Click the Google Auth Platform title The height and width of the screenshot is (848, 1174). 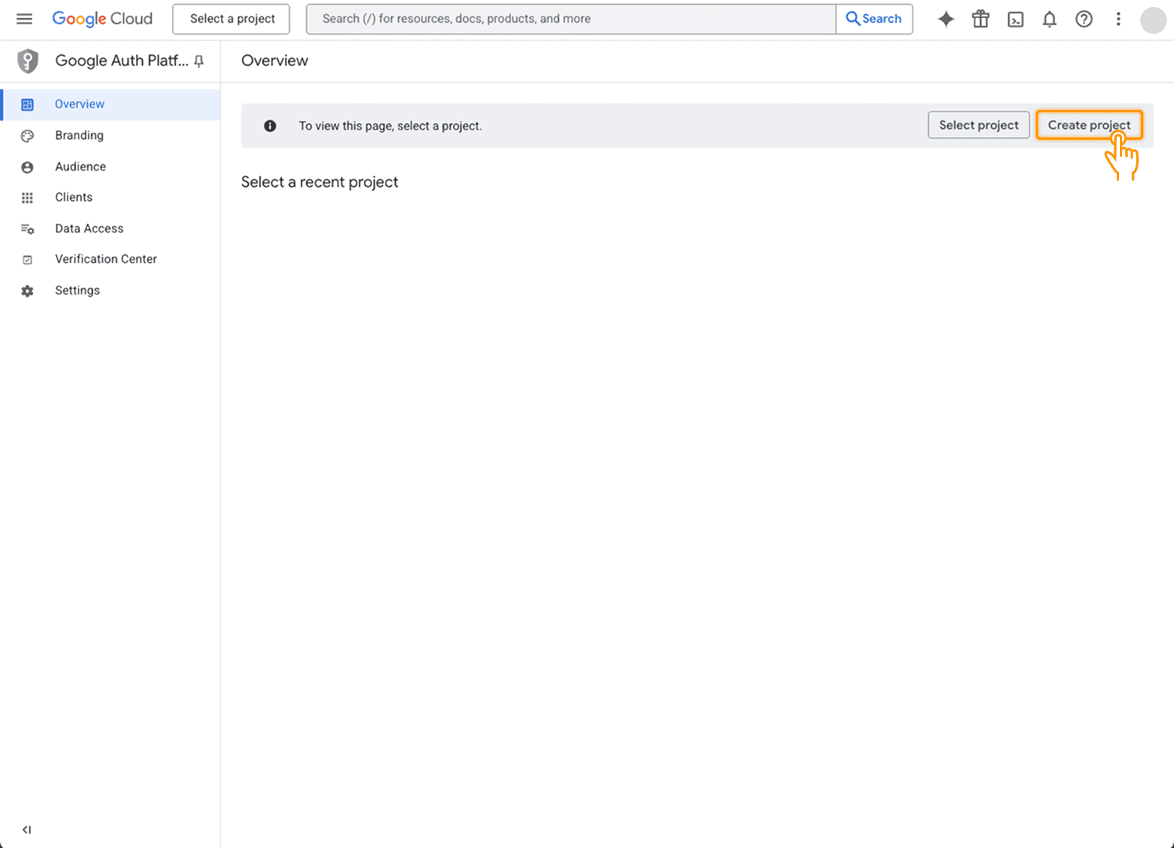pos(122,60)
